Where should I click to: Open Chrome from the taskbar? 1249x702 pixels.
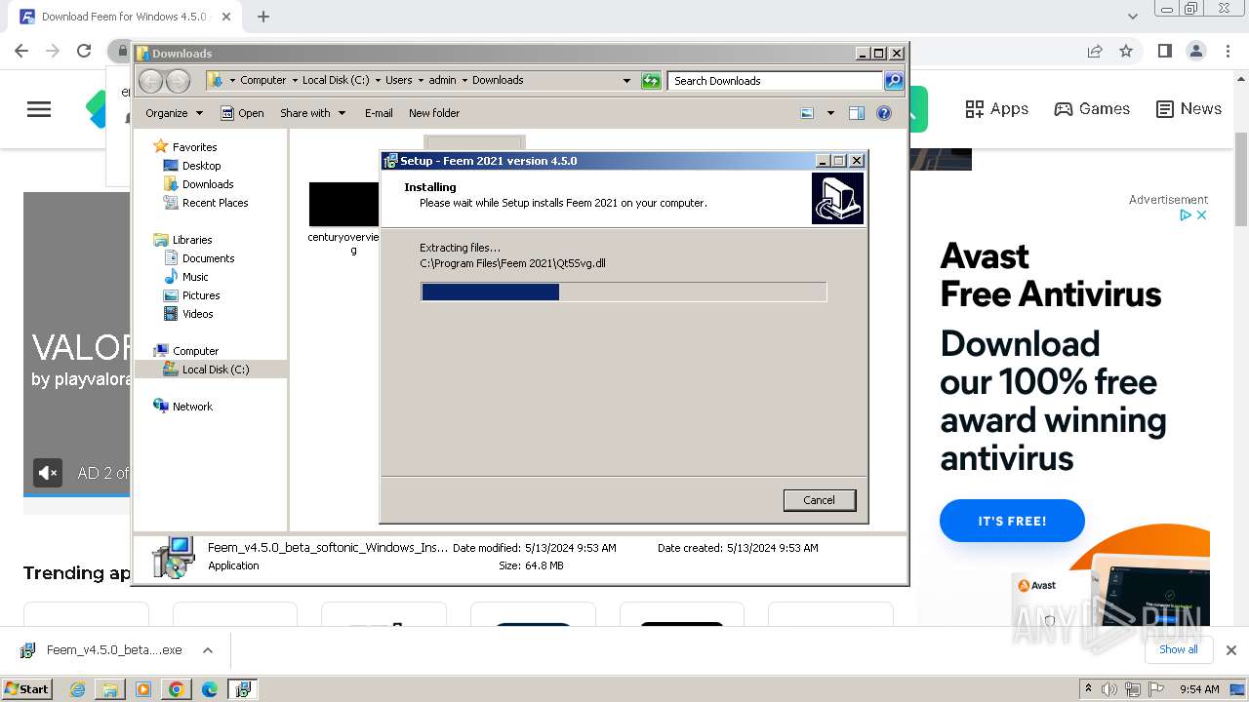click(176, 689)
